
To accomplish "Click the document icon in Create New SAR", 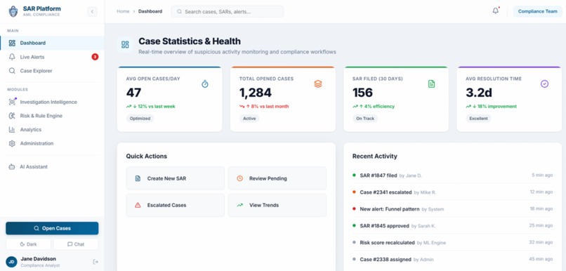I will 138,178.
